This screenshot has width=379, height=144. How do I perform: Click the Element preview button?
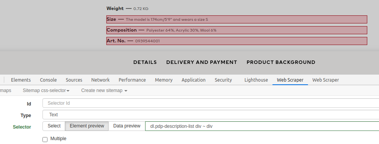pyautogui.click(x=87, y=126)
